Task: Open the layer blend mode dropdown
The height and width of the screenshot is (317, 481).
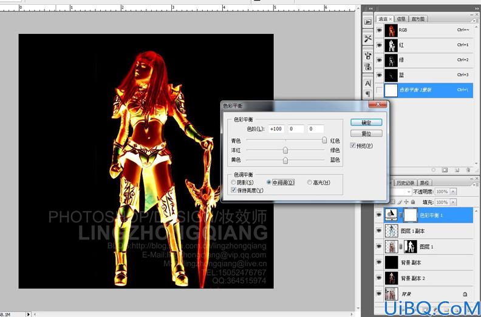Action: (409, 192)
